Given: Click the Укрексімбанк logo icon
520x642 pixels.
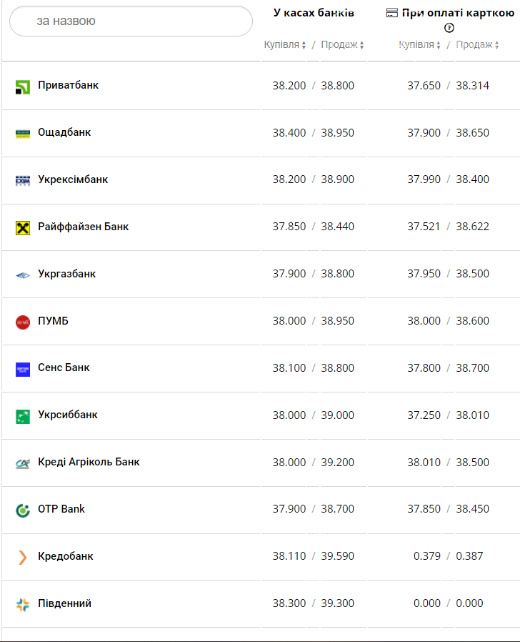Looking at the screenshot, I should click(23, 180).
